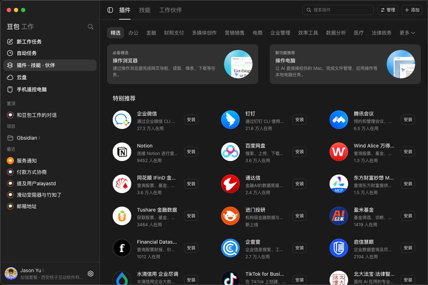Focus the 搜索插件 search field
This screenshot has height=285, width=428.
click(x=338, y=10)
